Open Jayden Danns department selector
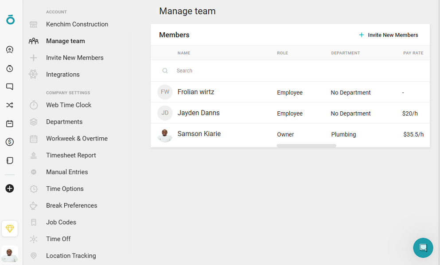The height and width of the screenshot is (265, 440). pos(350,113)
